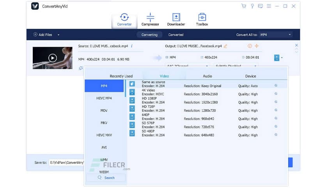This screenshot has height=188, width=326.
Task: Open the Downloader module
Action: pyautogui.click(x=176, y=19)
